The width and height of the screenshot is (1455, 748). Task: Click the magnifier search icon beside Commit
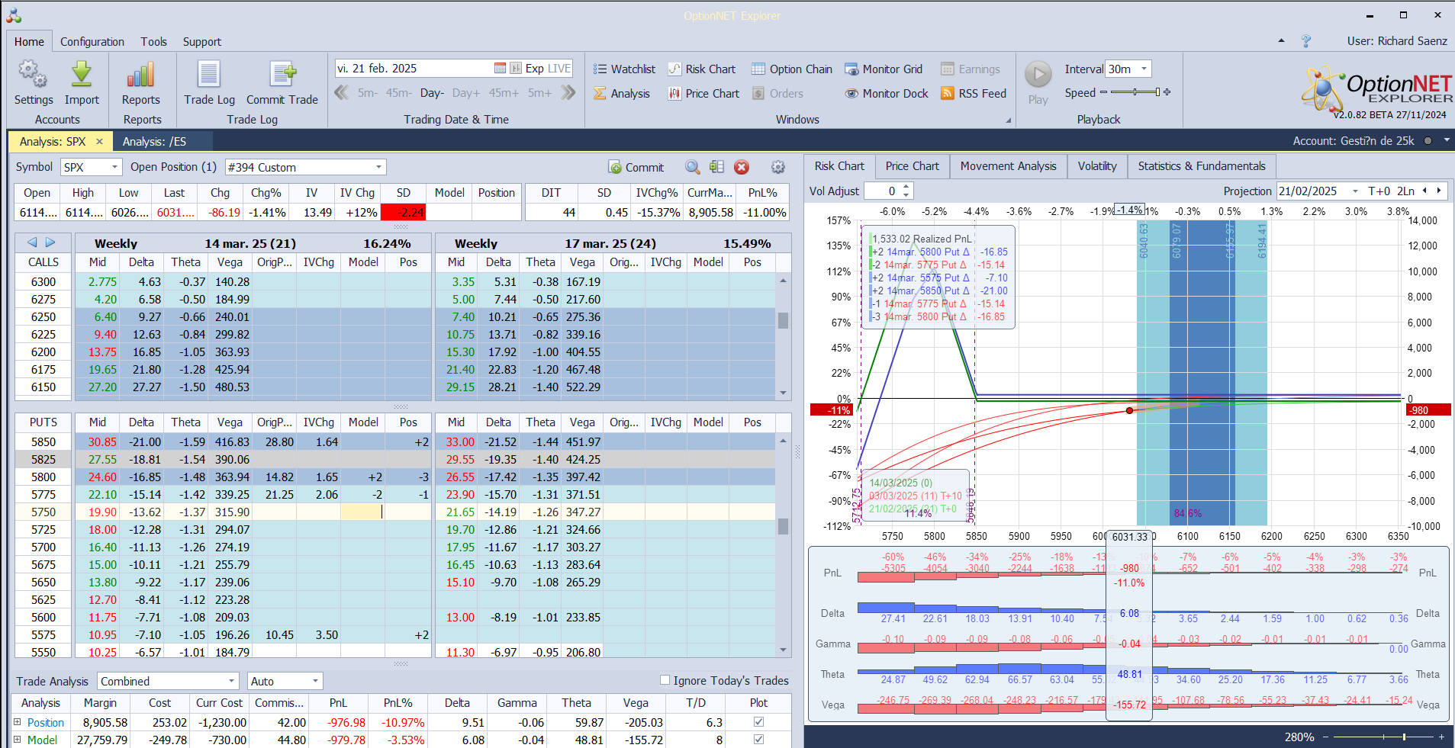pos(692,168)
